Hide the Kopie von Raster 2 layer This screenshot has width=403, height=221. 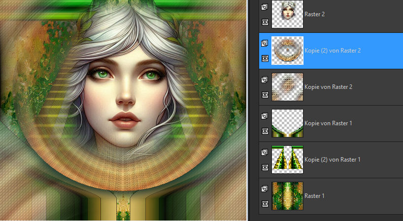(x=265, y=95)
